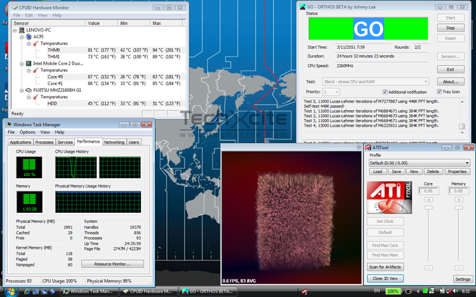
Task: Click the Core clock value field
Action: click(428, 191)
